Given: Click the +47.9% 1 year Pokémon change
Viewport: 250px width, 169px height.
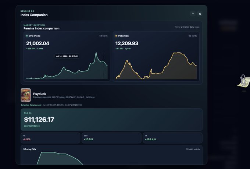Looking at the screenshot, I should pos(123,49).
